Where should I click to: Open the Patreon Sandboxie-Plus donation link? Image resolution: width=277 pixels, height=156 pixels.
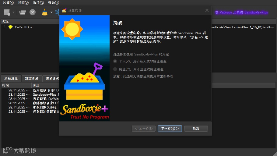click(x=241, y=12)
